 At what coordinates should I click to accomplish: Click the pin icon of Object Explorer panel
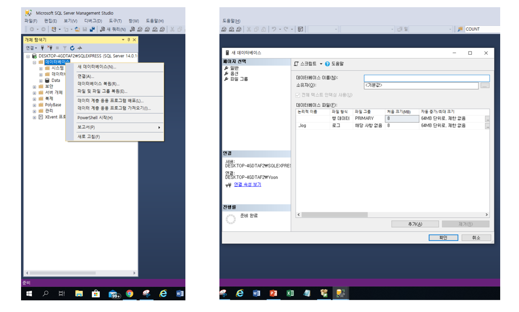click(129, 40)
